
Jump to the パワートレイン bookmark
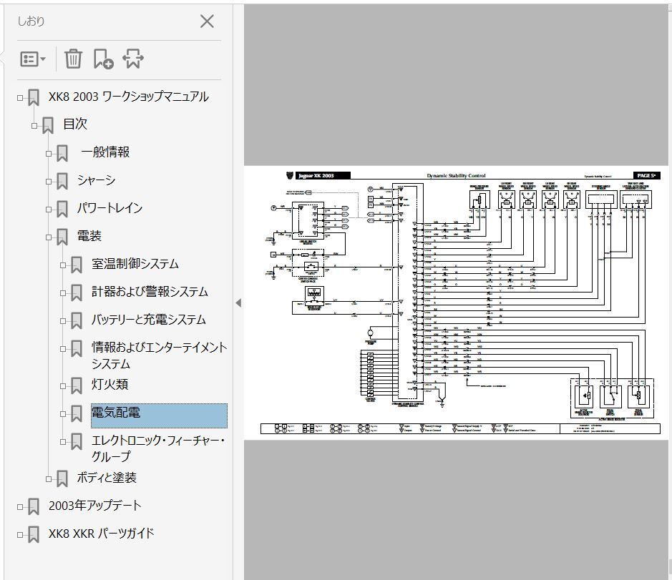pyautogui.click(x=109, y=207)
